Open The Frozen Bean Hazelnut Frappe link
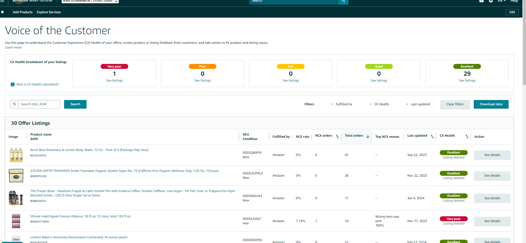Screen dimensions: 526x243 point(133,193)
